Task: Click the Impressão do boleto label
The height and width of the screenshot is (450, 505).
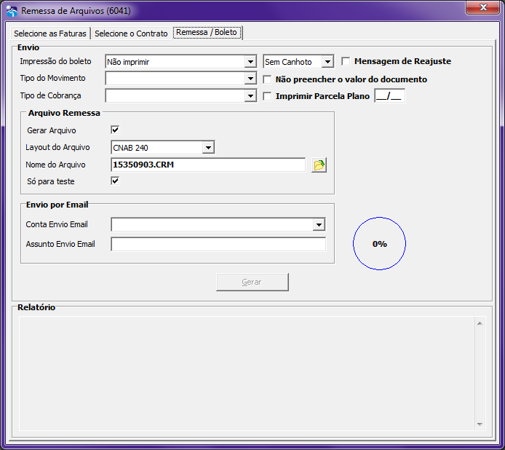Action: click(55, 61)
